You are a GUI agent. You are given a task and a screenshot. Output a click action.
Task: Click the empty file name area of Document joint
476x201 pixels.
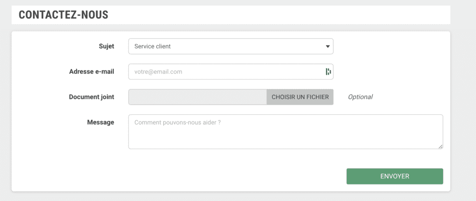pos(198,97)
